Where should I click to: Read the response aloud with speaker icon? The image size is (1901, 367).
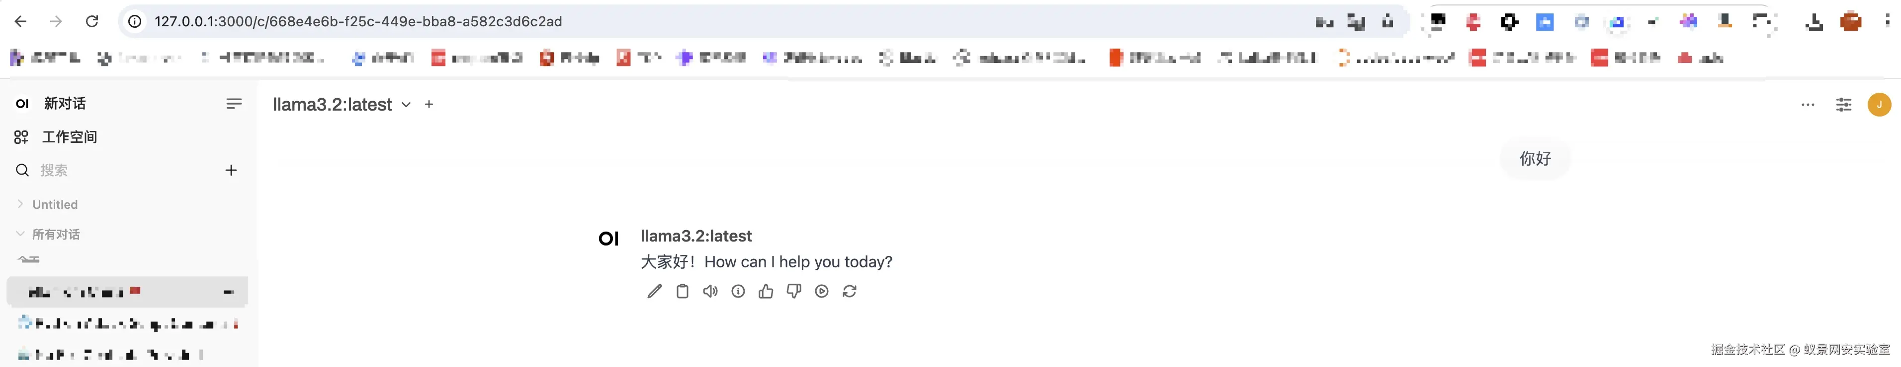pyautogui.click(x=710, y=292)
